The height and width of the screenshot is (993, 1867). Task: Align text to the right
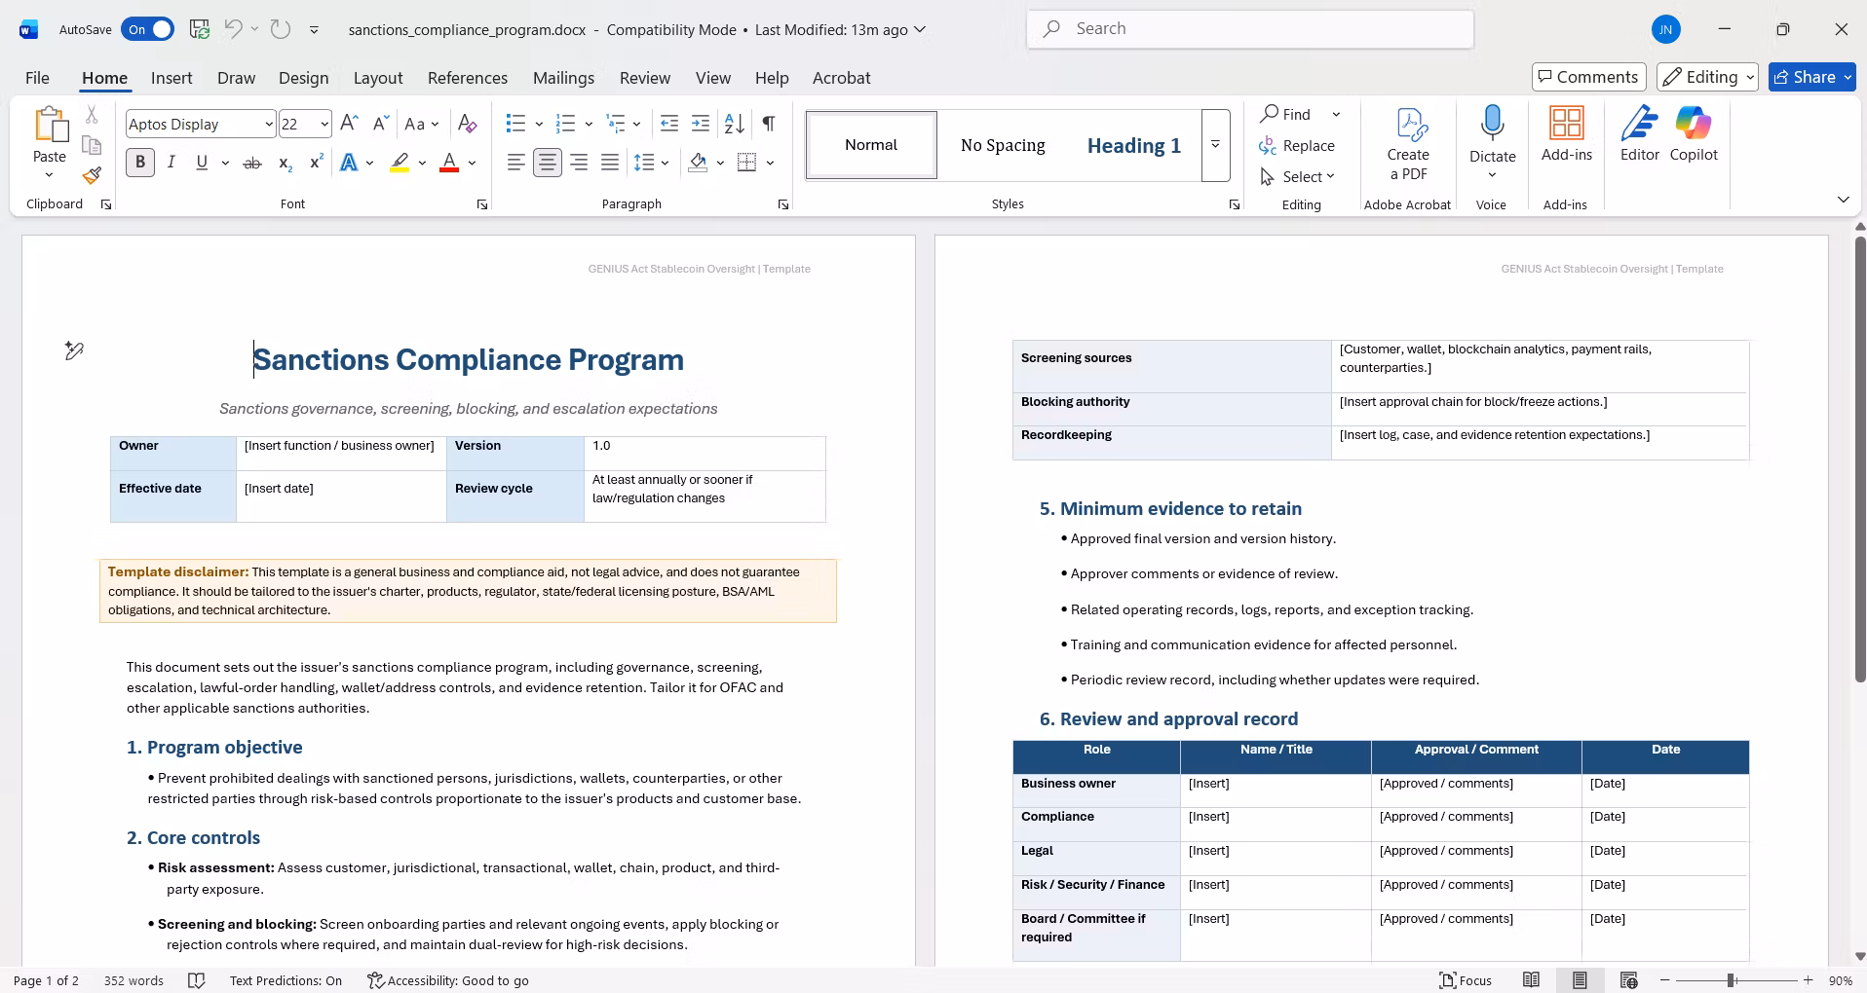point(579,163)
